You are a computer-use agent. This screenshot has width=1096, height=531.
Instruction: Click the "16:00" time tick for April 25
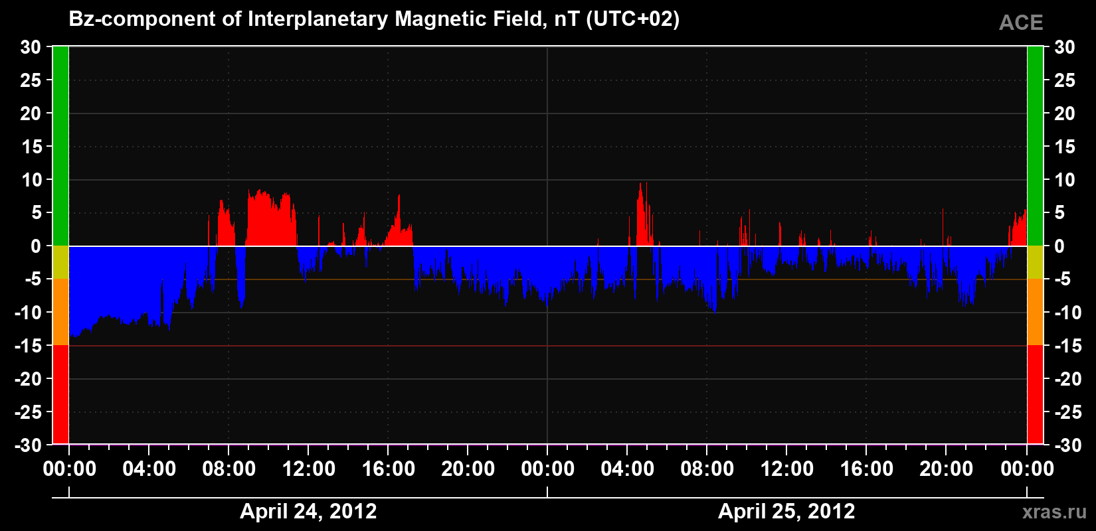click(x=867, y=469)
